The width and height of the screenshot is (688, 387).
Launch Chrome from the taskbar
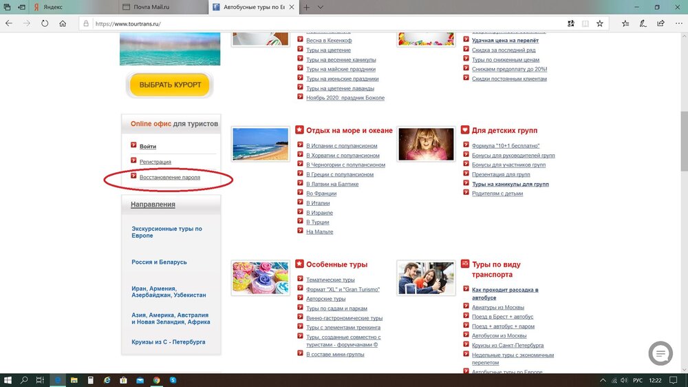pyautogui.click(x=157, y=379)
